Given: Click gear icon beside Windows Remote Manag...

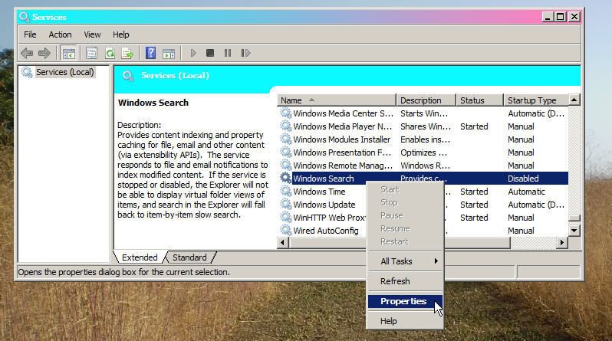Looking at the screenshot, I should 286,165.
